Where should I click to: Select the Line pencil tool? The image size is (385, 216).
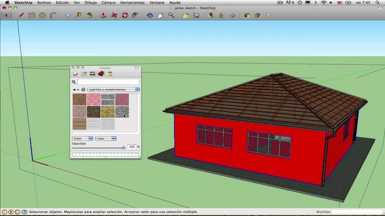(x=21, y=15)
